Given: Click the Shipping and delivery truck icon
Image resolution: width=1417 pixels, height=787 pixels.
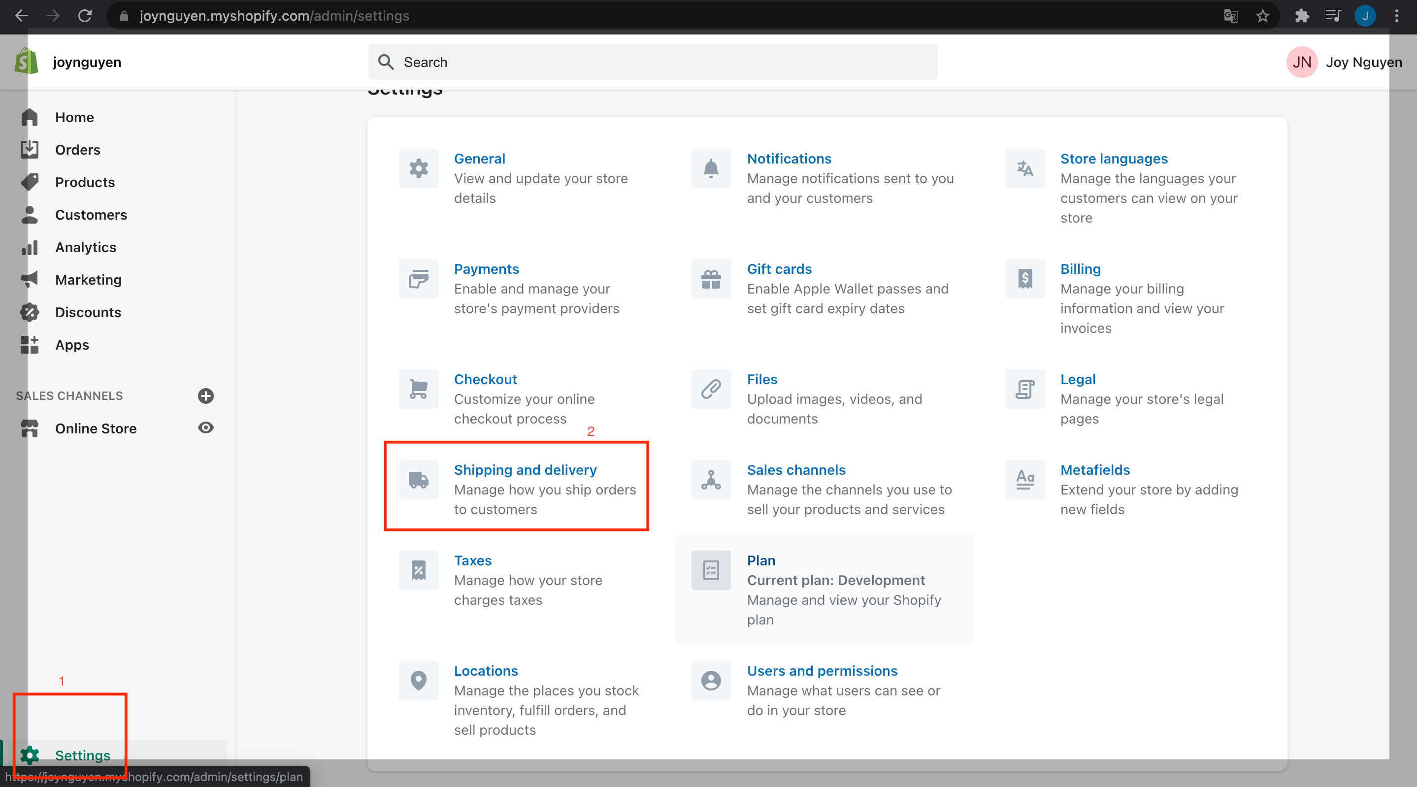Looking at the screenshot, I should (x=418, y=480).
